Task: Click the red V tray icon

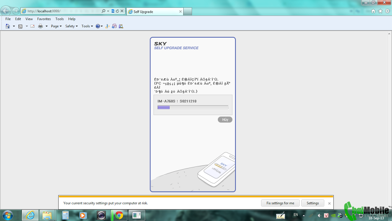Action: coord(326,215)
